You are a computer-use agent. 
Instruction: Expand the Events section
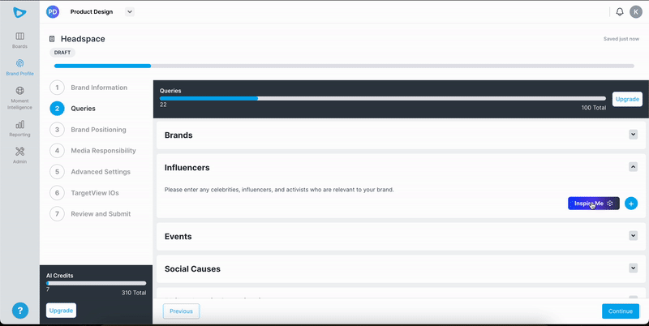[633, 235]
